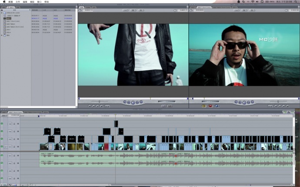Expand last folder at bottom of Browser list
Image resolution: width=300 pixels, height=187 pixels.
[2, 35]
